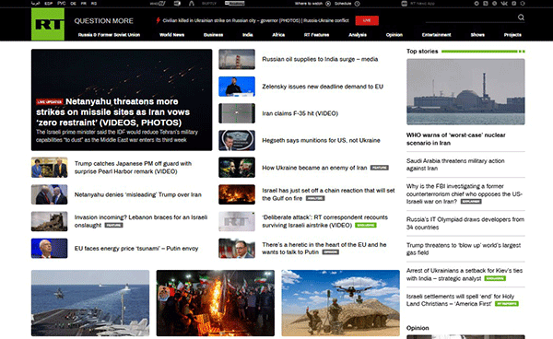
Task: Click the Schedule clock icon
Action: coord(358,4)
